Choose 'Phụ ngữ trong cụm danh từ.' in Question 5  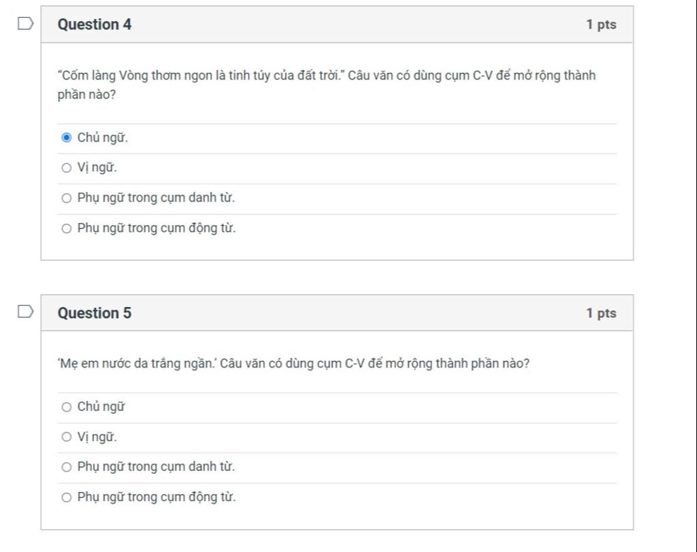coord(66,467)
